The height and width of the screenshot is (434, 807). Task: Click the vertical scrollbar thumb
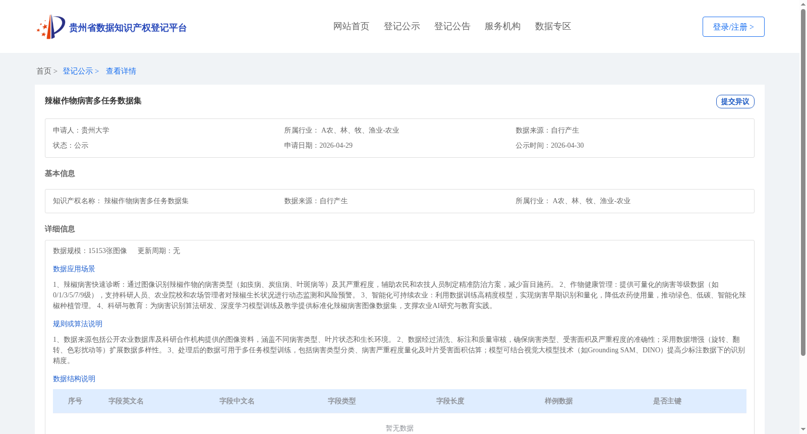click(803, 182)
